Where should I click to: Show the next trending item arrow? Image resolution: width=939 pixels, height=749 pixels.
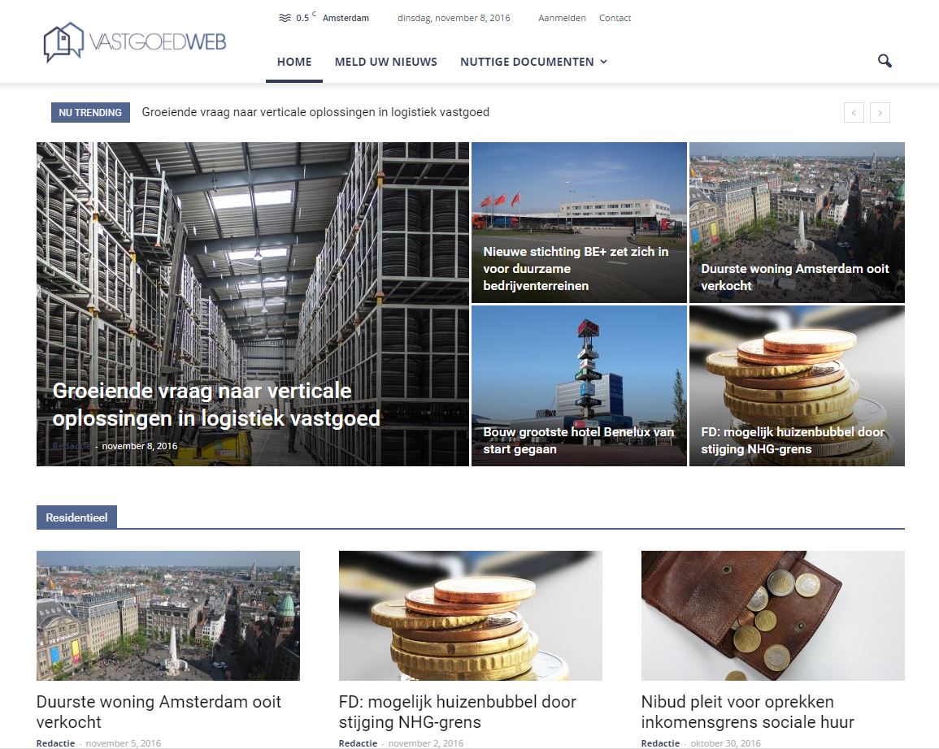click(x=880, y=112)
